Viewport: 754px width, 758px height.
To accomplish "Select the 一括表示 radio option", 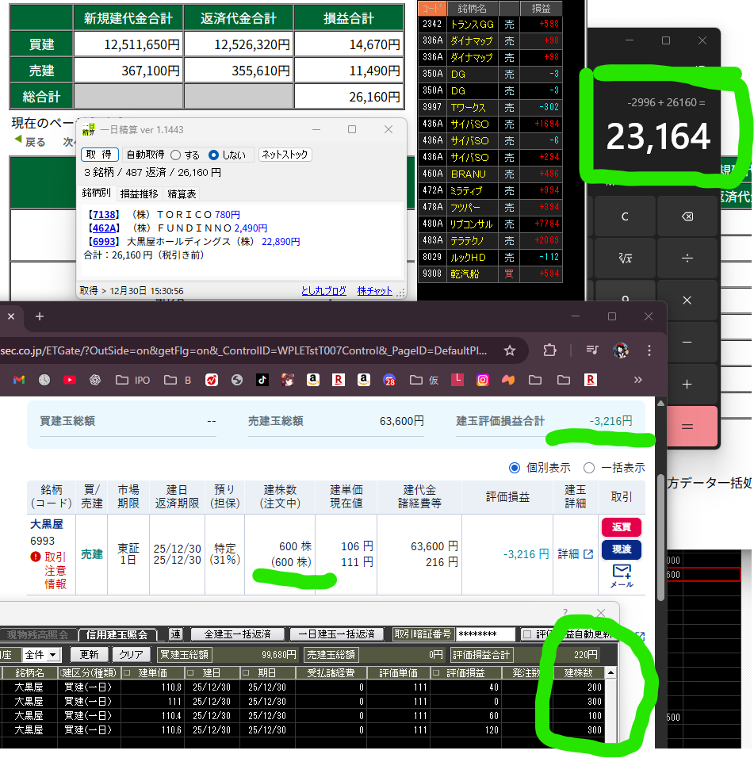I will (x=589, y=468).
